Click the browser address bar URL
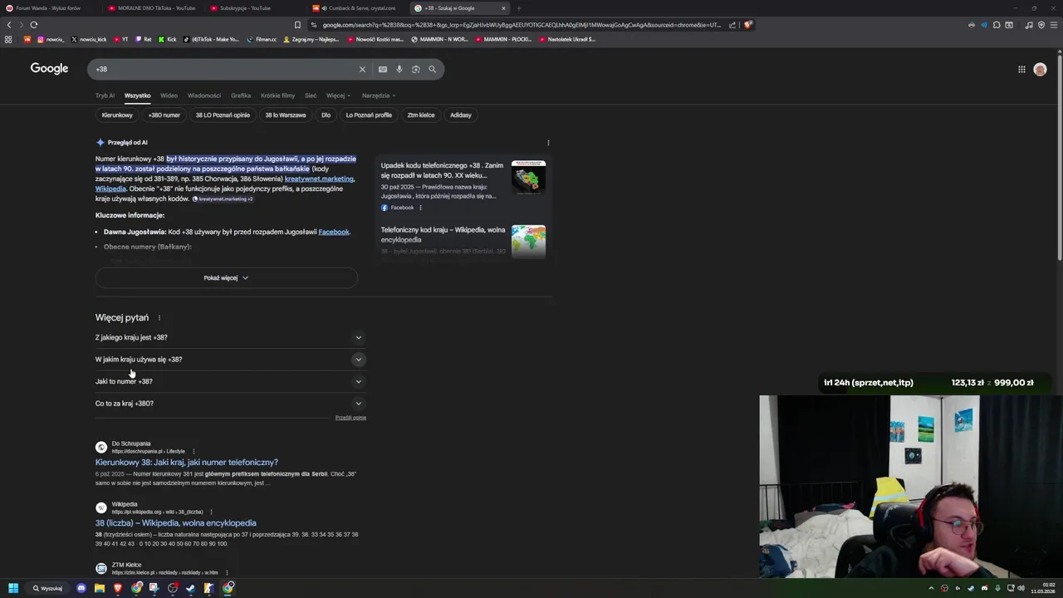Image resolution: width=1063 pixels, height=598 pixels. click(522, 25)
